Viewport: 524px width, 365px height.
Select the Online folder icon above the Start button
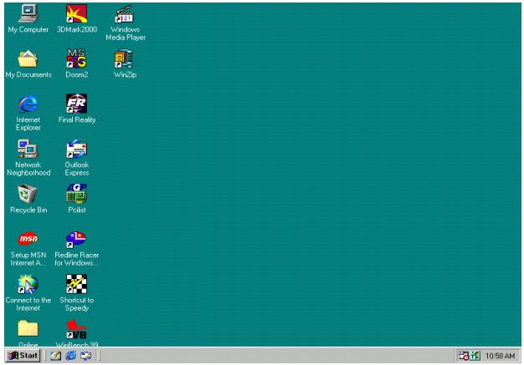click(28, 328)
